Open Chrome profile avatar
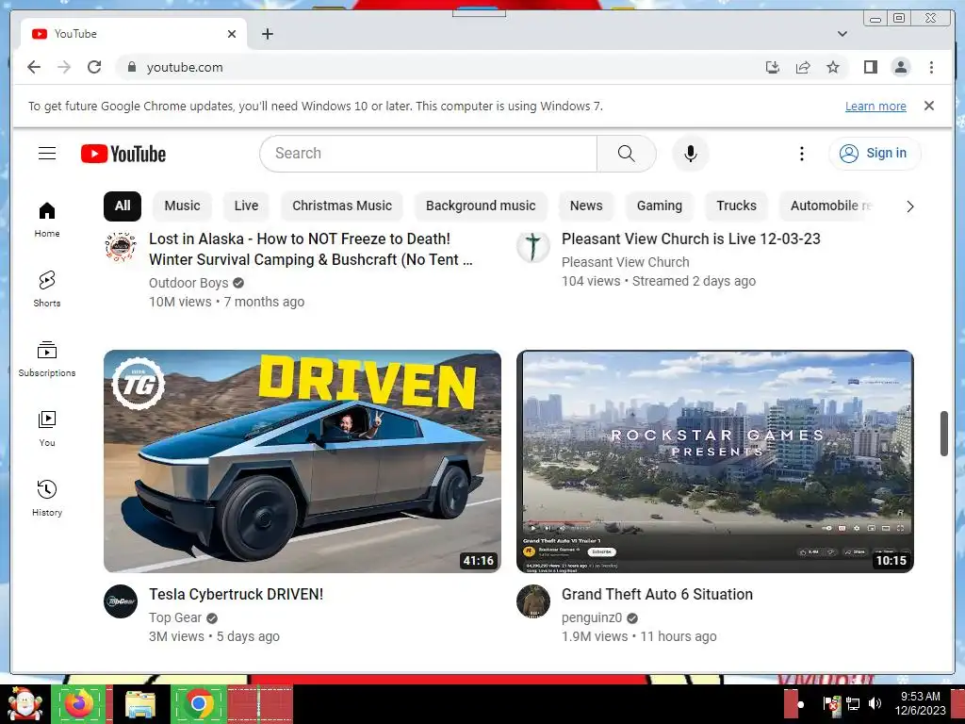Viewport: 965px width, 724px height. pos(900,67)
